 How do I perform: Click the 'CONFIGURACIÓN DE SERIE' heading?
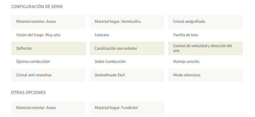coord(37,7)
